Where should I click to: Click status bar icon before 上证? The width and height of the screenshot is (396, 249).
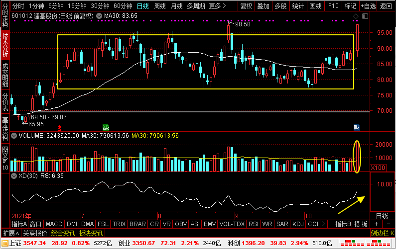(x=4, y=244)
